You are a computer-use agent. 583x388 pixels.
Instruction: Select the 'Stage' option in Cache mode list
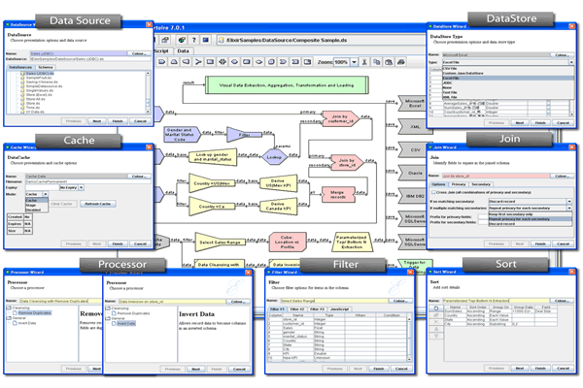tap(37, 205)
